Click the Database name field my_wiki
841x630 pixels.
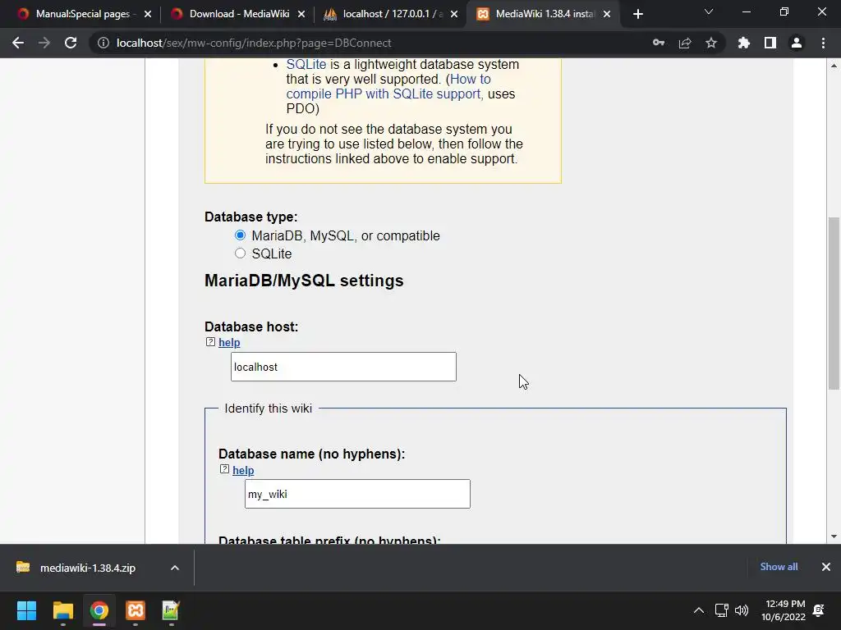coord(357,494)
